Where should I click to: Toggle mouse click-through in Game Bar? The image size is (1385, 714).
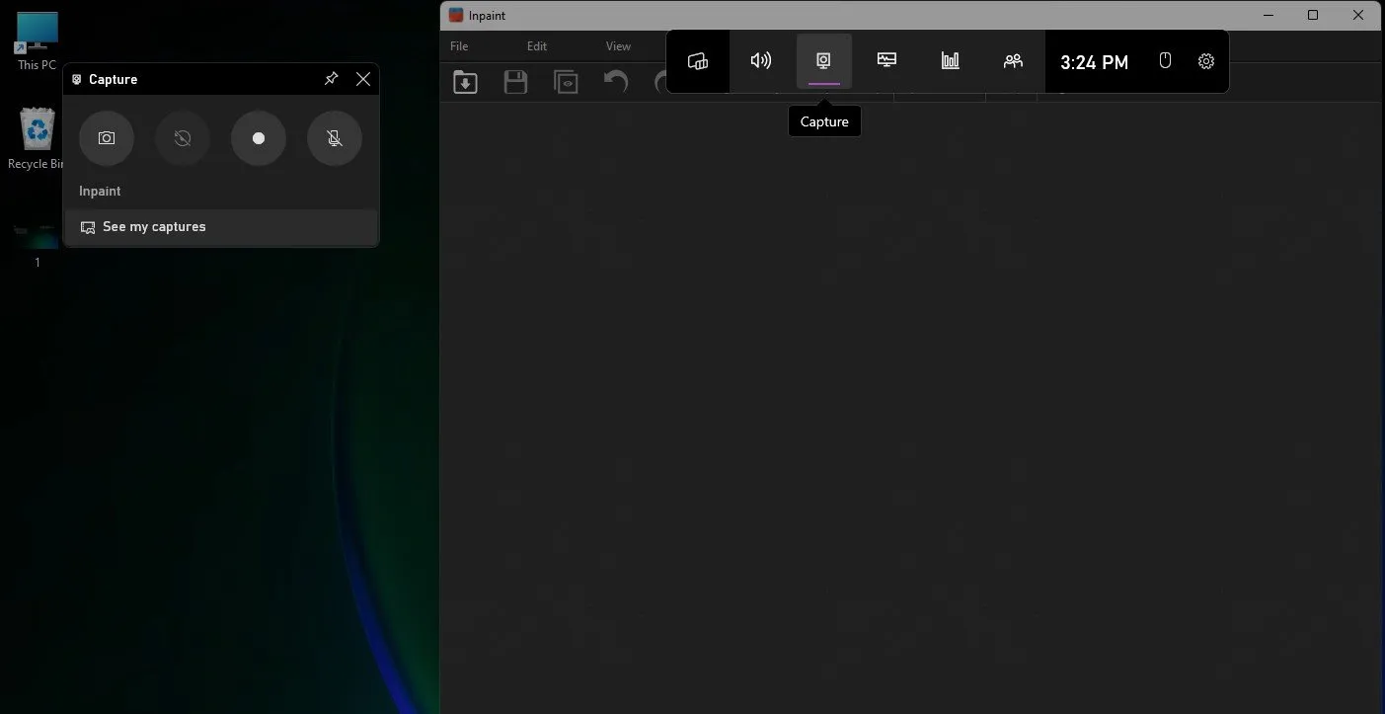coord(1165,61)
